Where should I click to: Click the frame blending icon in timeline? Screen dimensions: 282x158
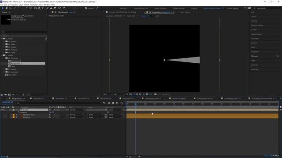click(x=113, y=103)
